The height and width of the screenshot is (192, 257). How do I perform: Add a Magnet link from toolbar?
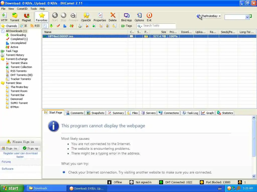[x=26, y=17]
